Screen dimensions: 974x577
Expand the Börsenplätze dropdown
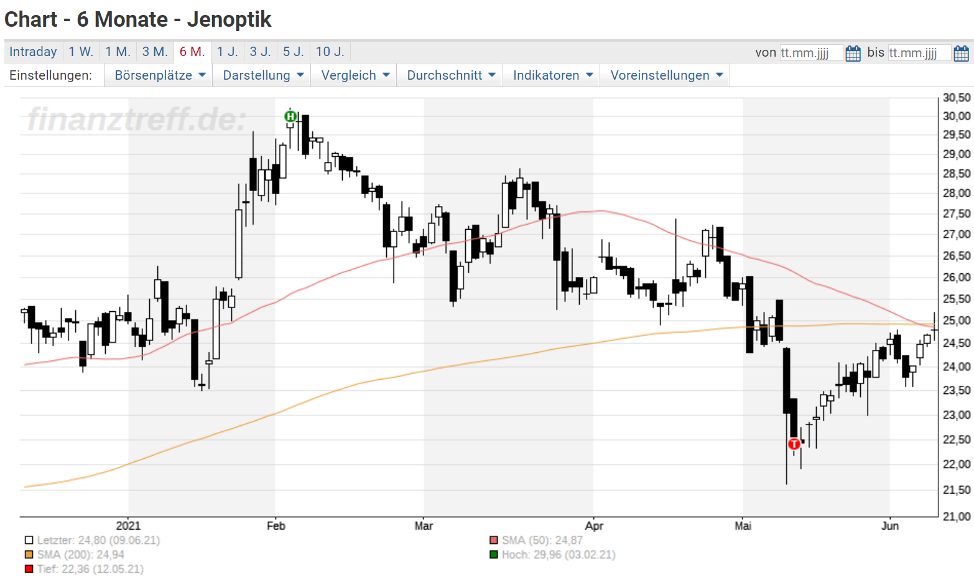(x=159, y=75)
